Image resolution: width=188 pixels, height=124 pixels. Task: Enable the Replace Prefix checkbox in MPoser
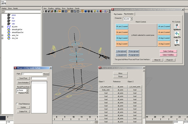tap(17, 93)
